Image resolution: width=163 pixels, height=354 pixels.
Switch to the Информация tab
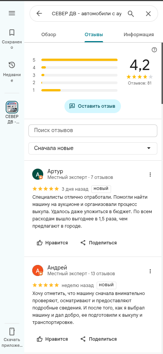coord(139,35)
